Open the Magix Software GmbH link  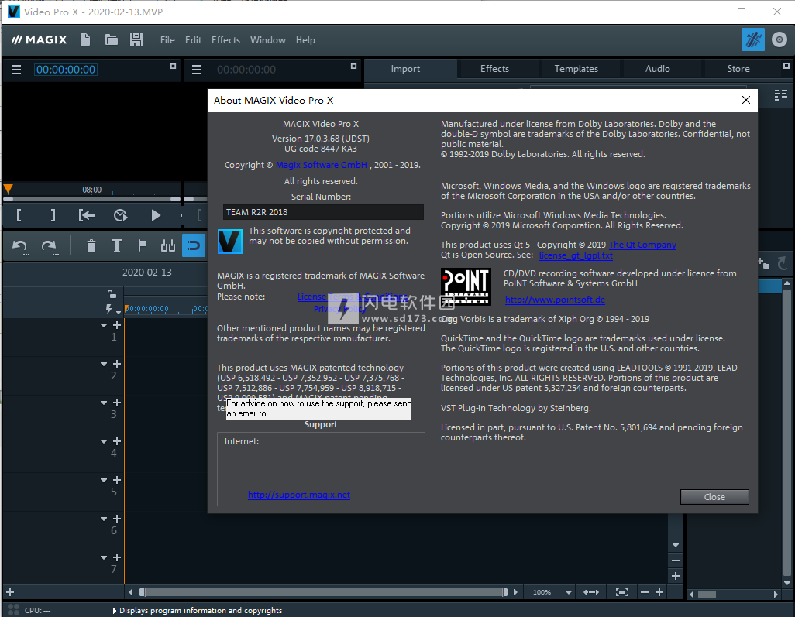coord(322,165)
